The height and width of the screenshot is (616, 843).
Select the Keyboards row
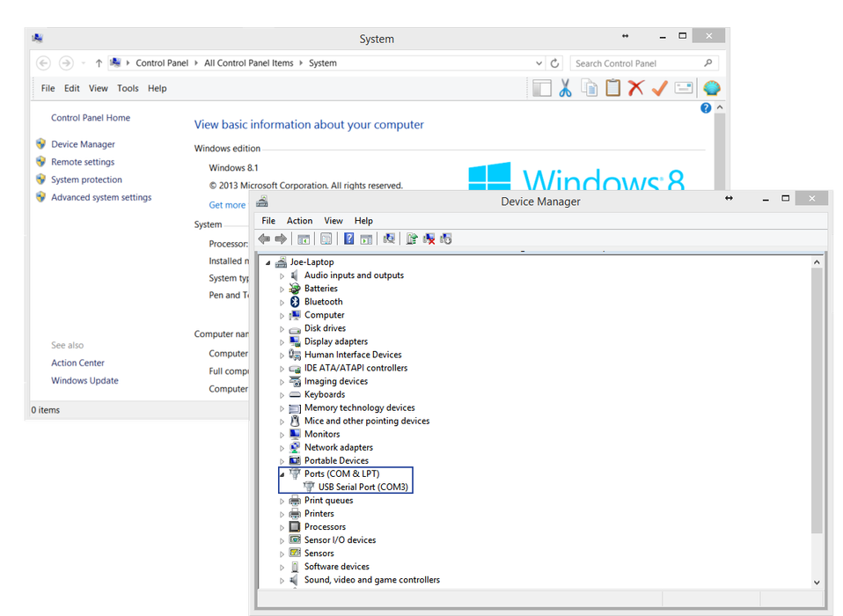point(324,394)
